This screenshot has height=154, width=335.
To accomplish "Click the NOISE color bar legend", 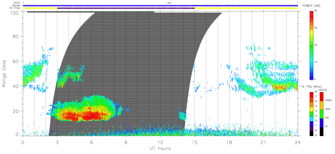I will pyautogui.click(x=322, y=114).
